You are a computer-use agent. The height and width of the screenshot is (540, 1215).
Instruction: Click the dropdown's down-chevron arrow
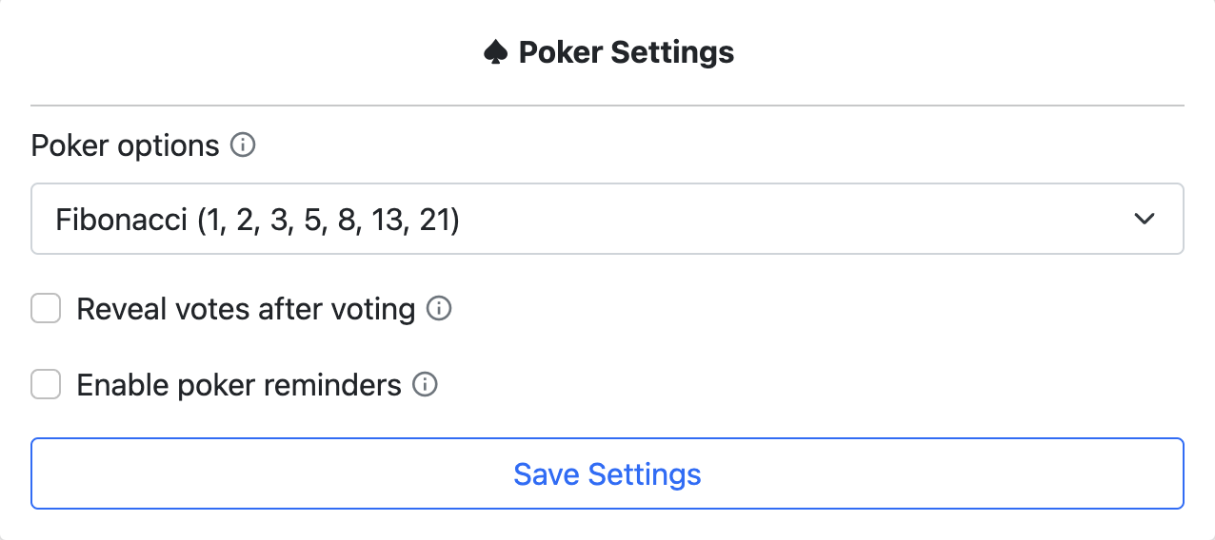[x=1145, y=220]
